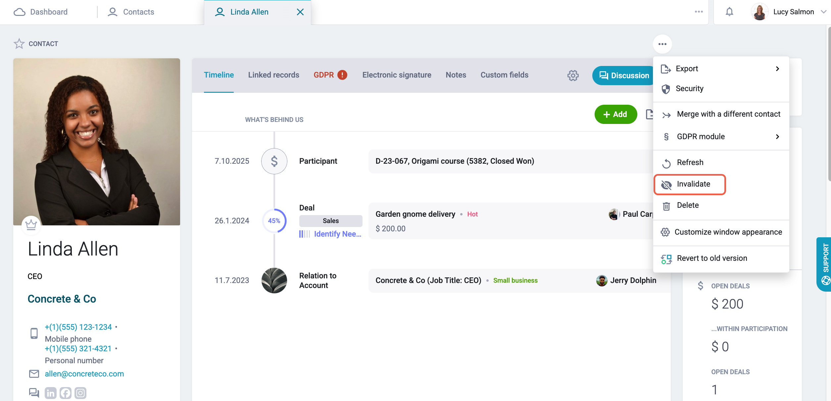Click the merge arrows icon
This screenshot has height=401, width=831.
click(x=666, y=115)
